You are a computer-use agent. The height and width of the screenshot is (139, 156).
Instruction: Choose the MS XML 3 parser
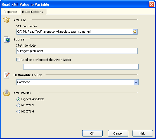point(18,105)
